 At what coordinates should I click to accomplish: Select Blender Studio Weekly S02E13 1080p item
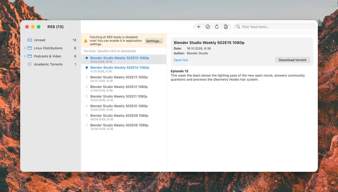click(124, 79)
